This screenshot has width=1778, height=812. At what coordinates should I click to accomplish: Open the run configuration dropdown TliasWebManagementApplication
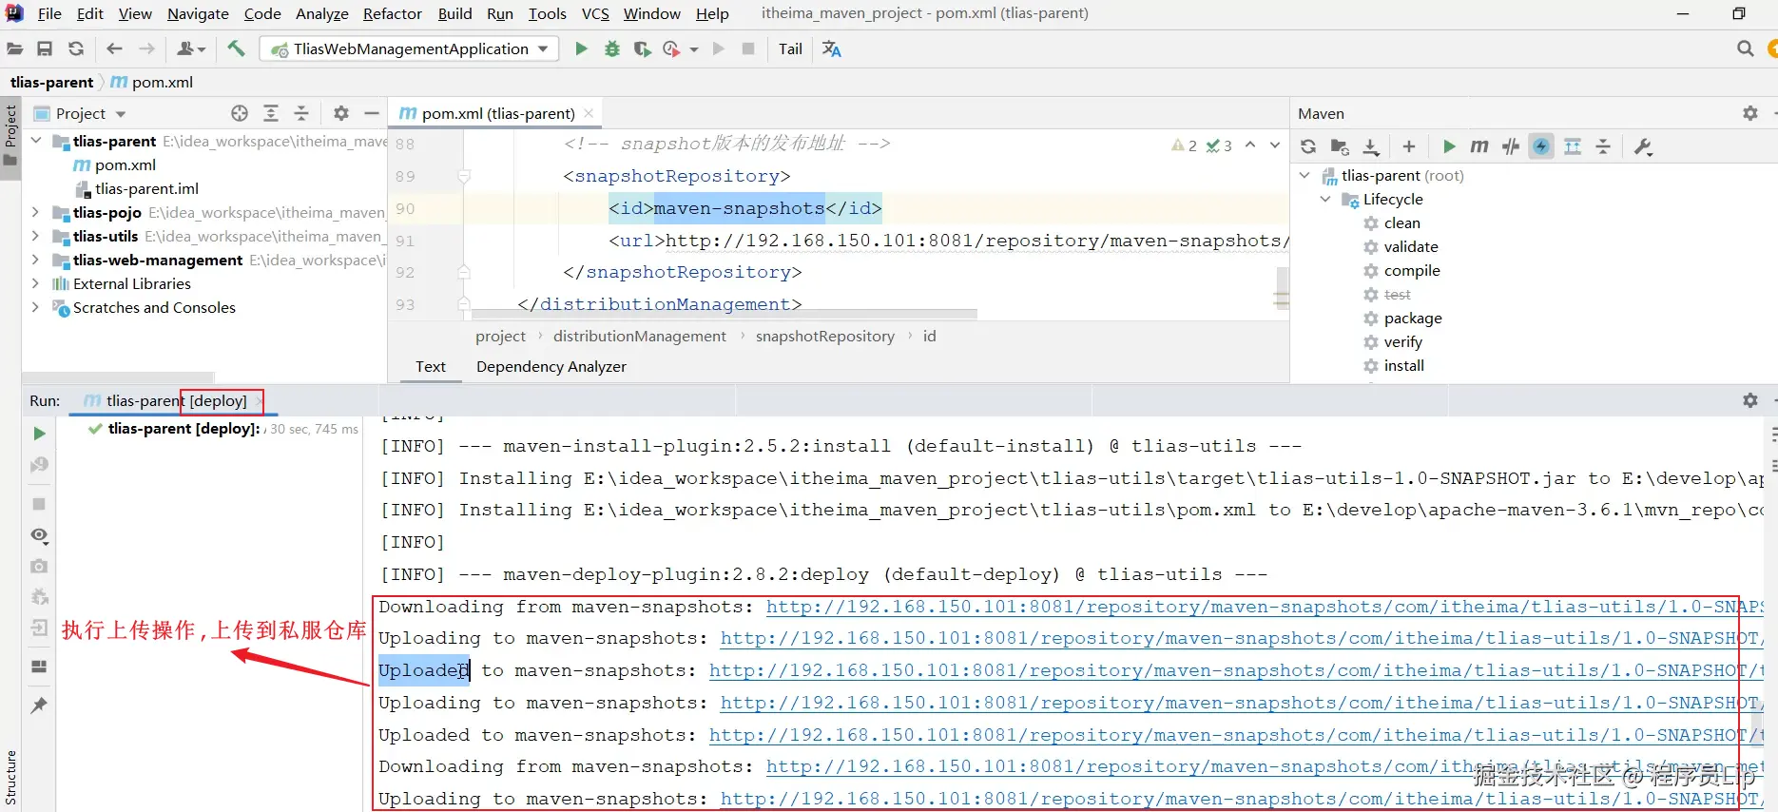(410, 48)
